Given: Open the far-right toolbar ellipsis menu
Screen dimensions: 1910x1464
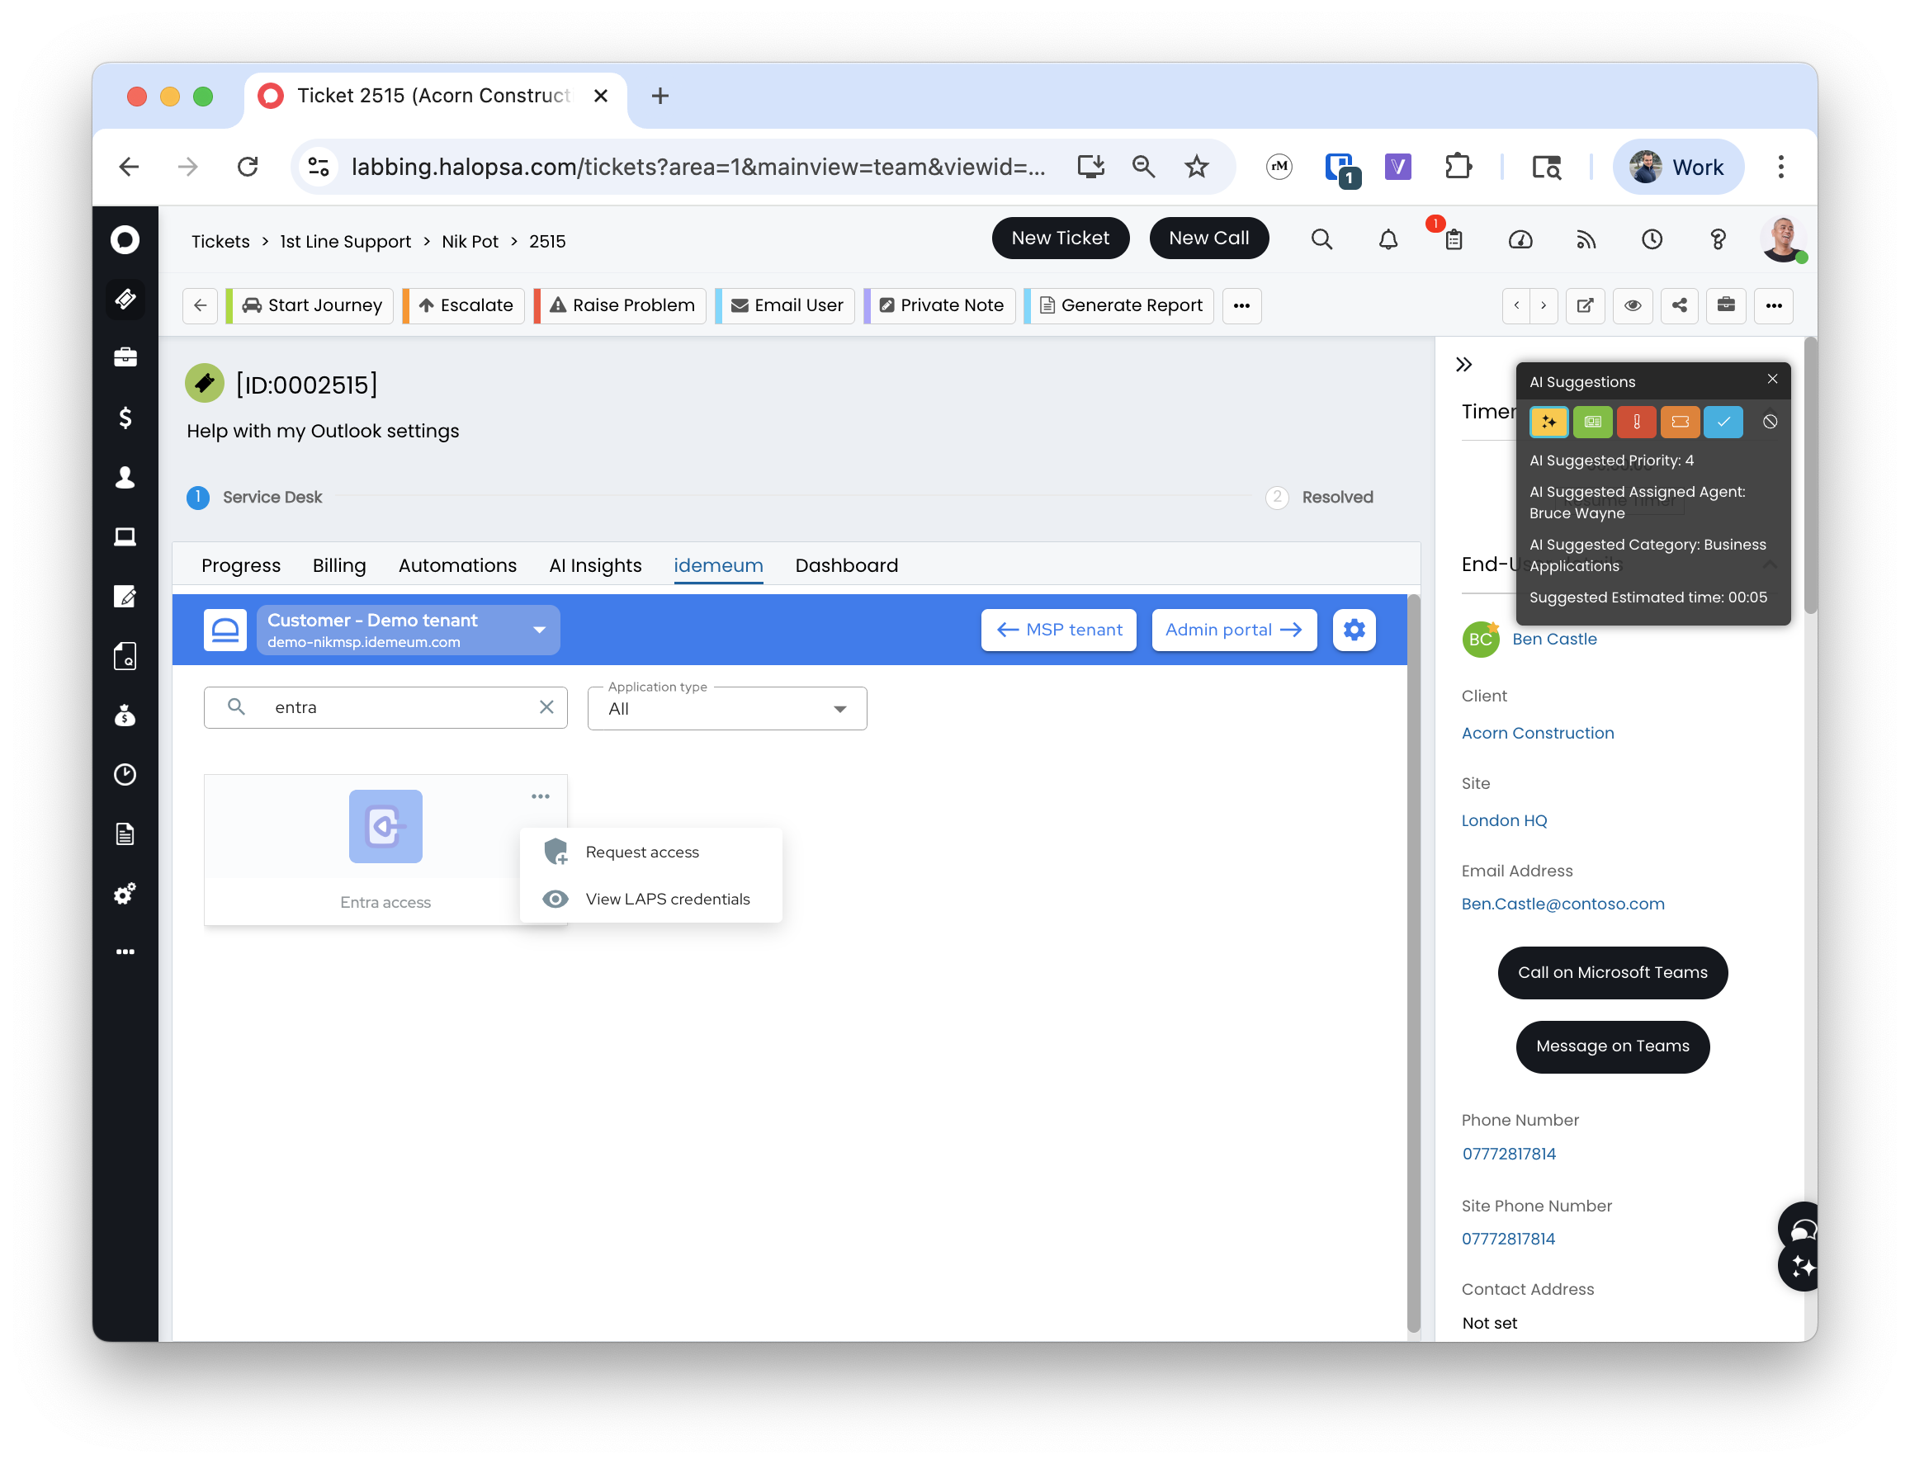Looking at the screenshot, I should [x=1773, y=305].
